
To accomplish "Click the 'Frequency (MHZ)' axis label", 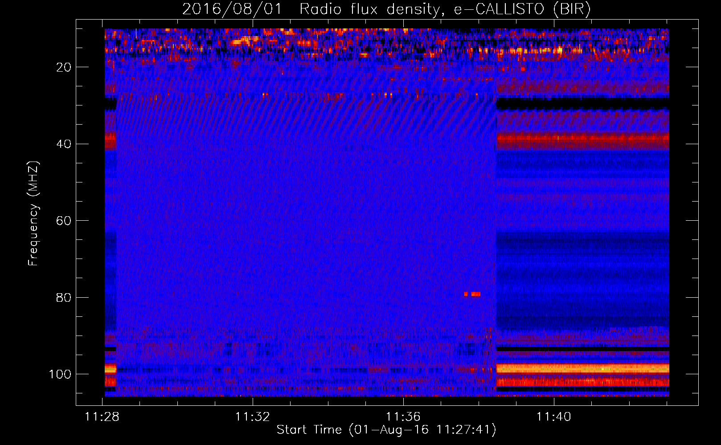I will point(33,214).
